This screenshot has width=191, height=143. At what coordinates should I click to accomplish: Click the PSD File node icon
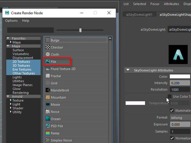point(48,126)
